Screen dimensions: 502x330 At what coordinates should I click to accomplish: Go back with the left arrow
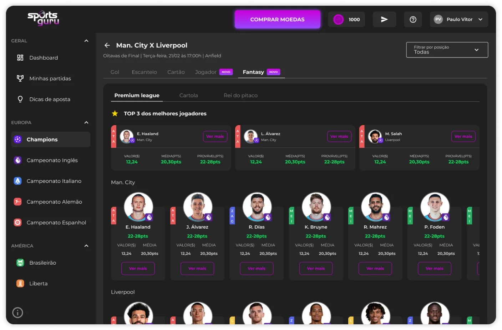(x=107, y=45)
